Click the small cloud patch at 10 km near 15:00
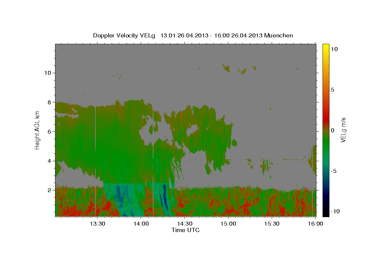391x260 pixels. [x=226, y=68]
